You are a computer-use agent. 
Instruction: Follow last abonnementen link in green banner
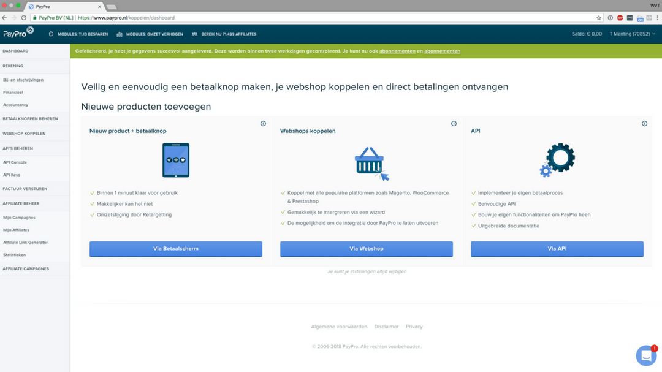[442, 51]
